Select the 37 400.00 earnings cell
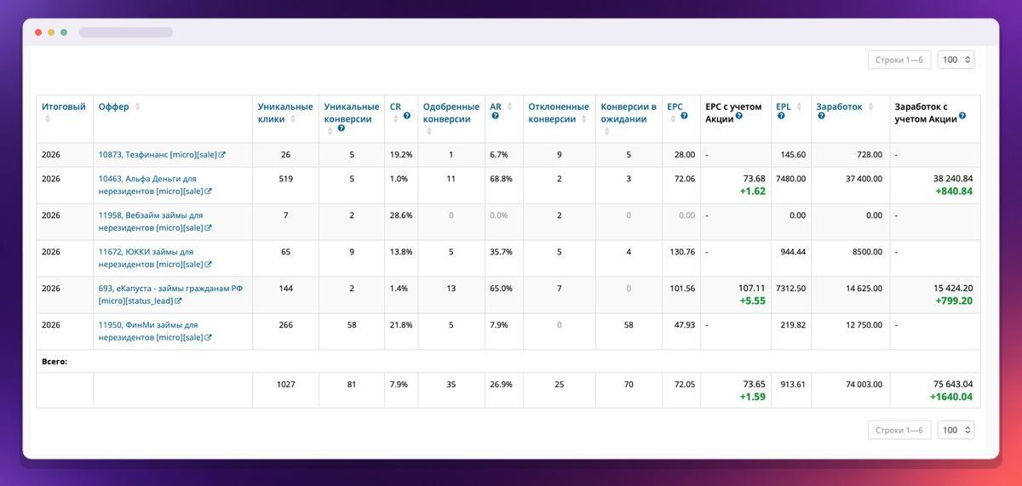Screen dimensions: 1022x486 pos(864,179)
